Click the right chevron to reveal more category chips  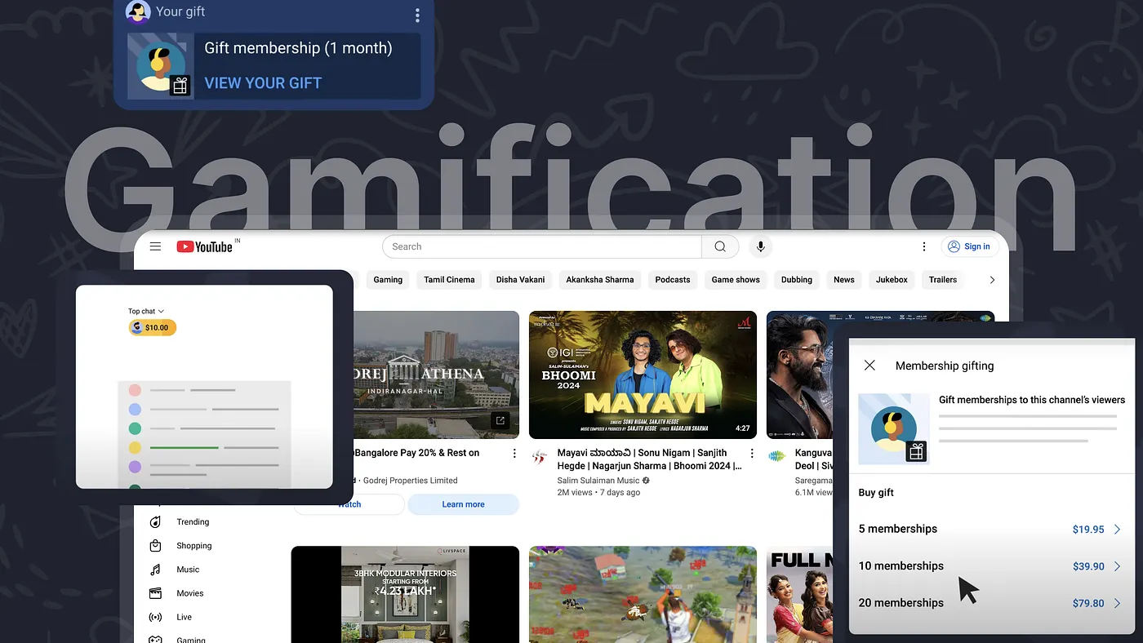coord(992,279)
